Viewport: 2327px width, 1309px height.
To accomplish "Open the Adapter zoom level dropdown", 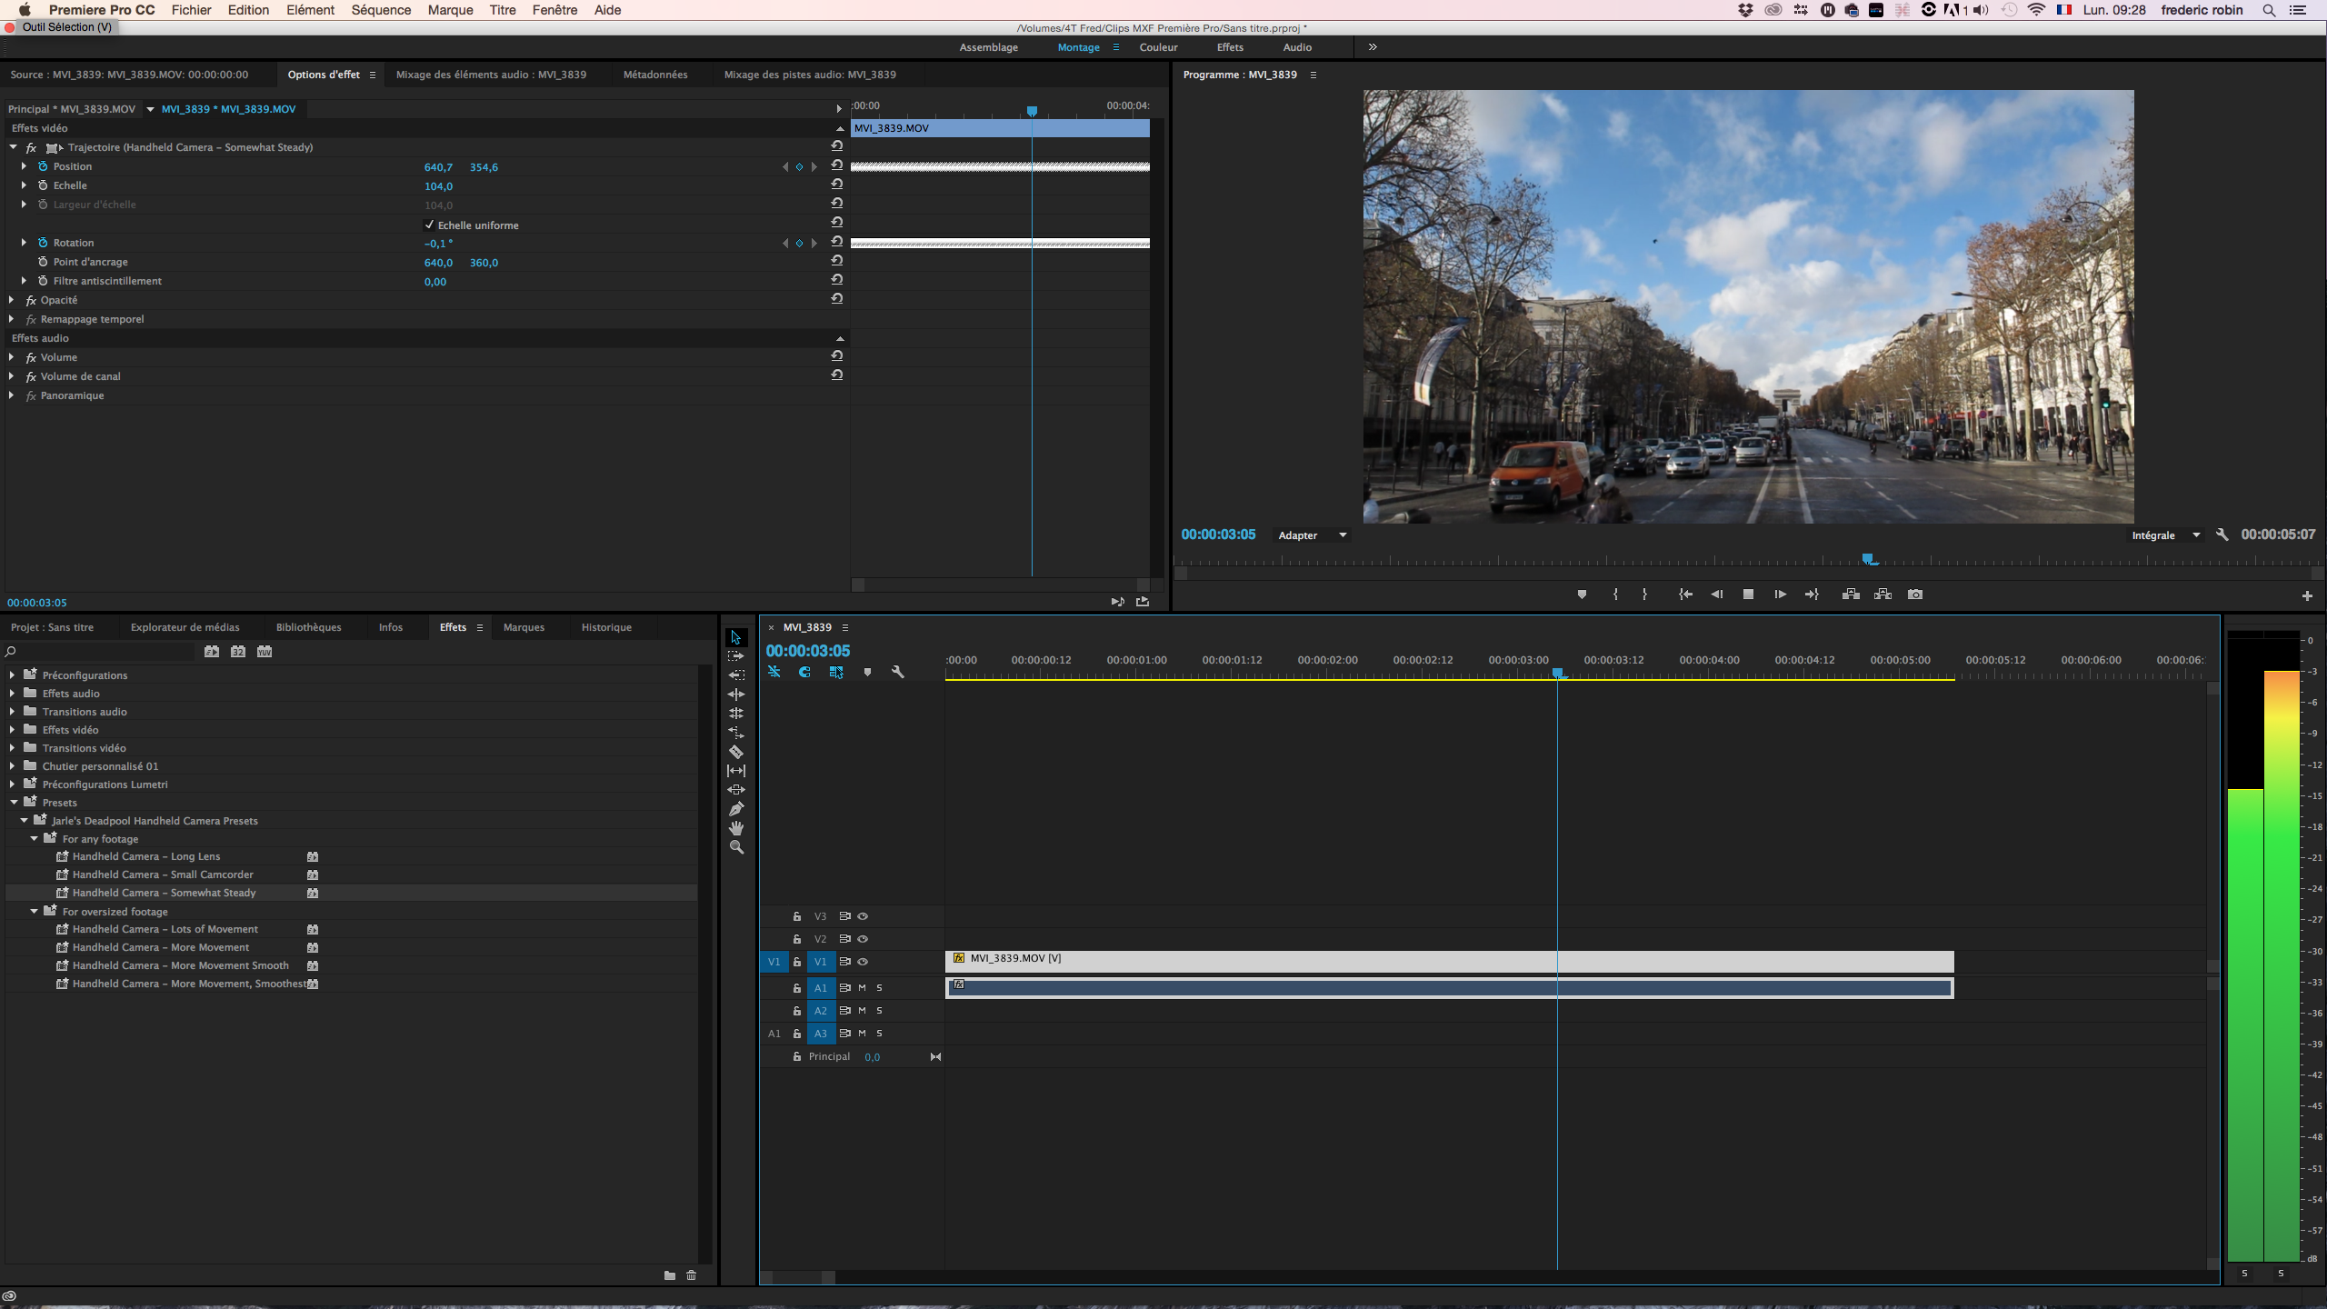I will click(1312, 535).
